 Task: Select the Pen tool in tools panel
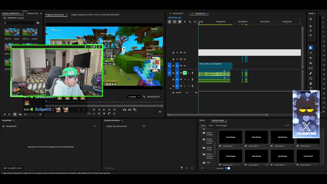point(311,73)
